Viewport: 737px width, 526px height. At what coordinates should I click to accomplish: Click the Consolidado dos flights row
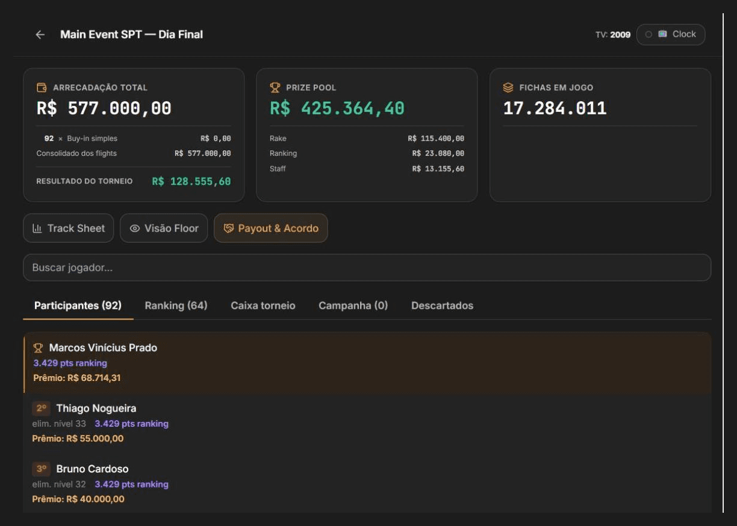[134, 153]
